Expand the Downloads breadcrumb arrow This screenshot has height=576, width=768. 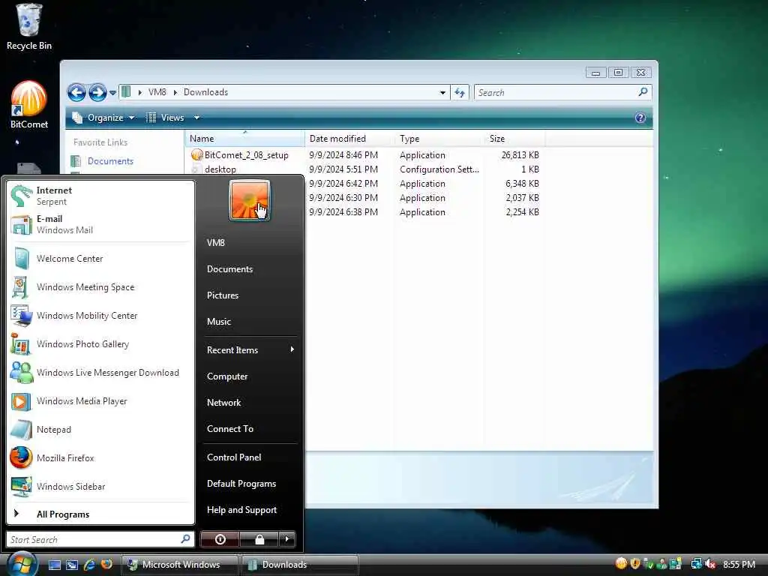click(x=175, y=92)
